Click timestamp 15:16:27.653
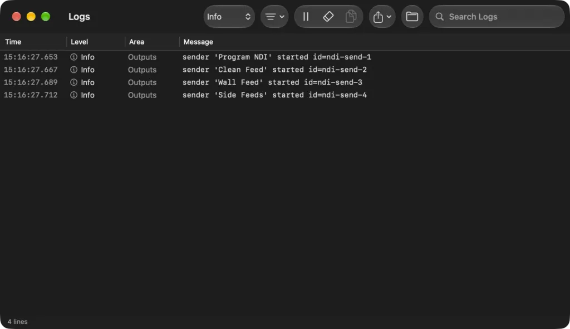570x329 pixels. click(x=31, y=57)
